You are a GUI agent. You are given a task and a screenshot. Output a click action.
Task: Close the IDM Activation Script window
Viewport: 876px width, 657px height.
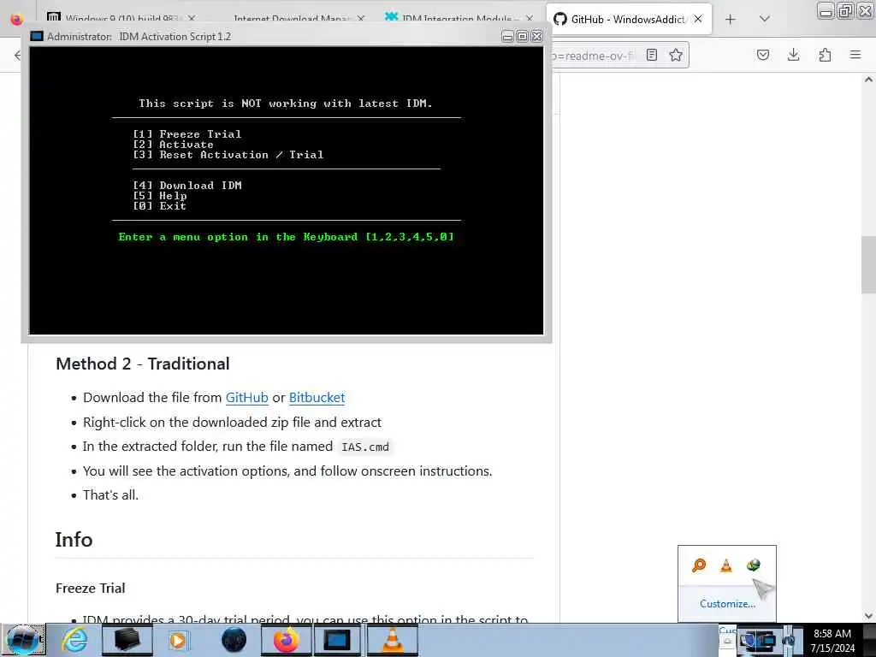pyautogui.click(x=537, y=36)
